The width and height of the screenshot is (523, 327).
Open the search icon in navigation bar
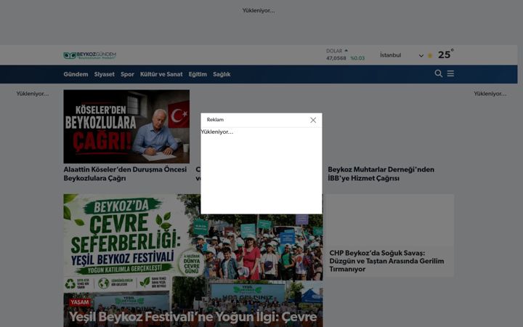click(x=439, y=73)
